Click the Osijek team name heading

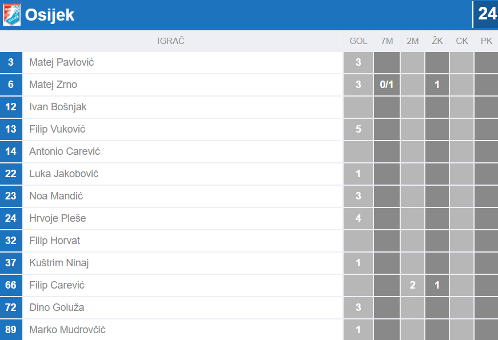click(50, 15)
